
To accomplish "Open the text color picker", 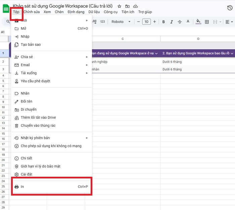I will pos(188,22).
